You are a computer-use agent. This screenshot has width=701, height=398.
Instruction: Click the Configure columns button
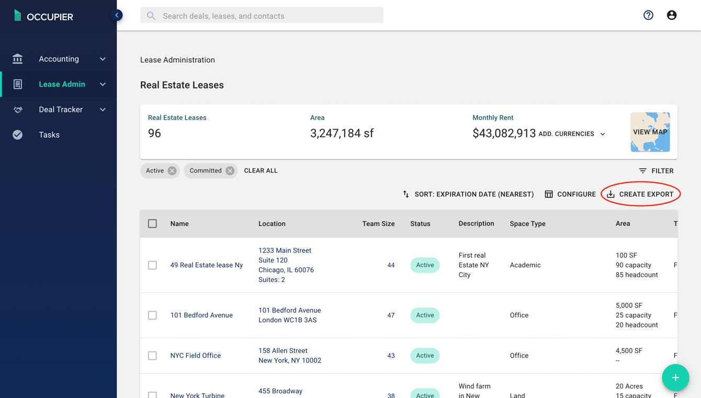[x=570, y=194]
